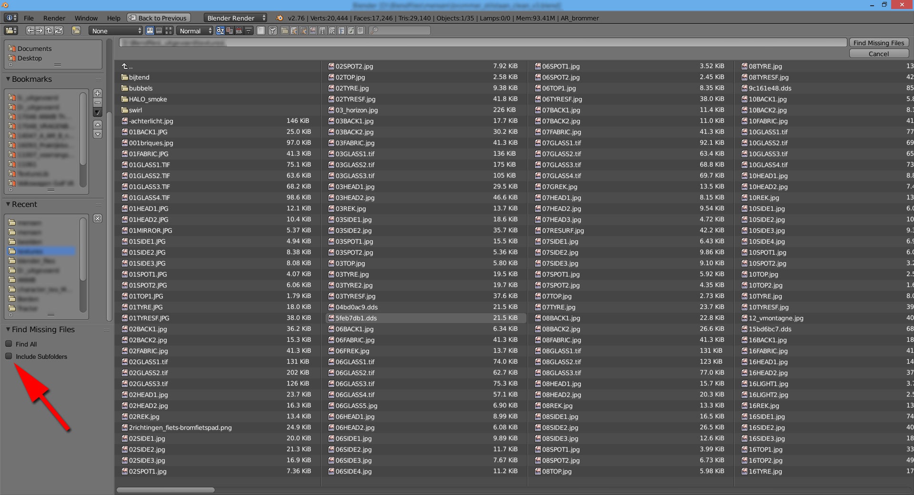The height and width of the screenshot is (495, 914).
Task: Collapse the Bookmarks panel
Action: [x=8, y=79]
